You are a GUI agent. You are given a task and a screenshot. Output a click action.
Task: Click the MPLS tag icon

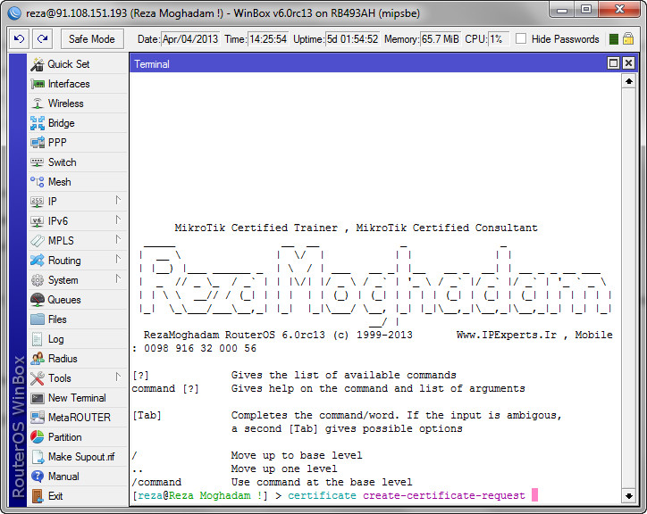[x=38, y=241]
